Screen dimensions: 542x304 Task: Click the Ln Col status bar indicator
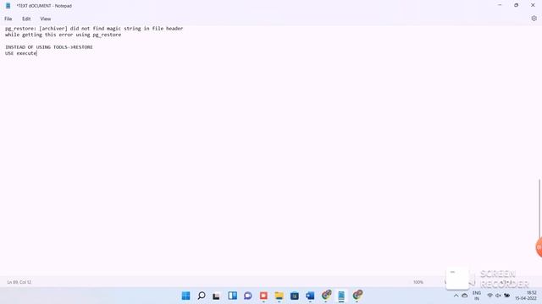(x=19, y=282)
